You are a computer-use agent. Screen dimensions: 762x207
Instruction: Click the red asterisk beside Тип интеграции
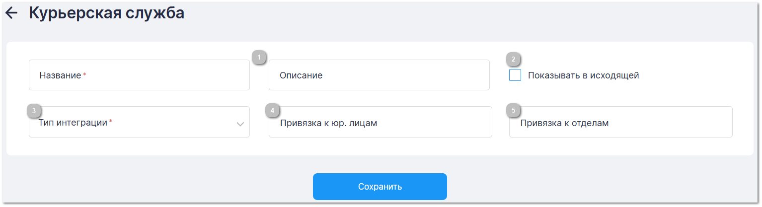click(111, 122)
